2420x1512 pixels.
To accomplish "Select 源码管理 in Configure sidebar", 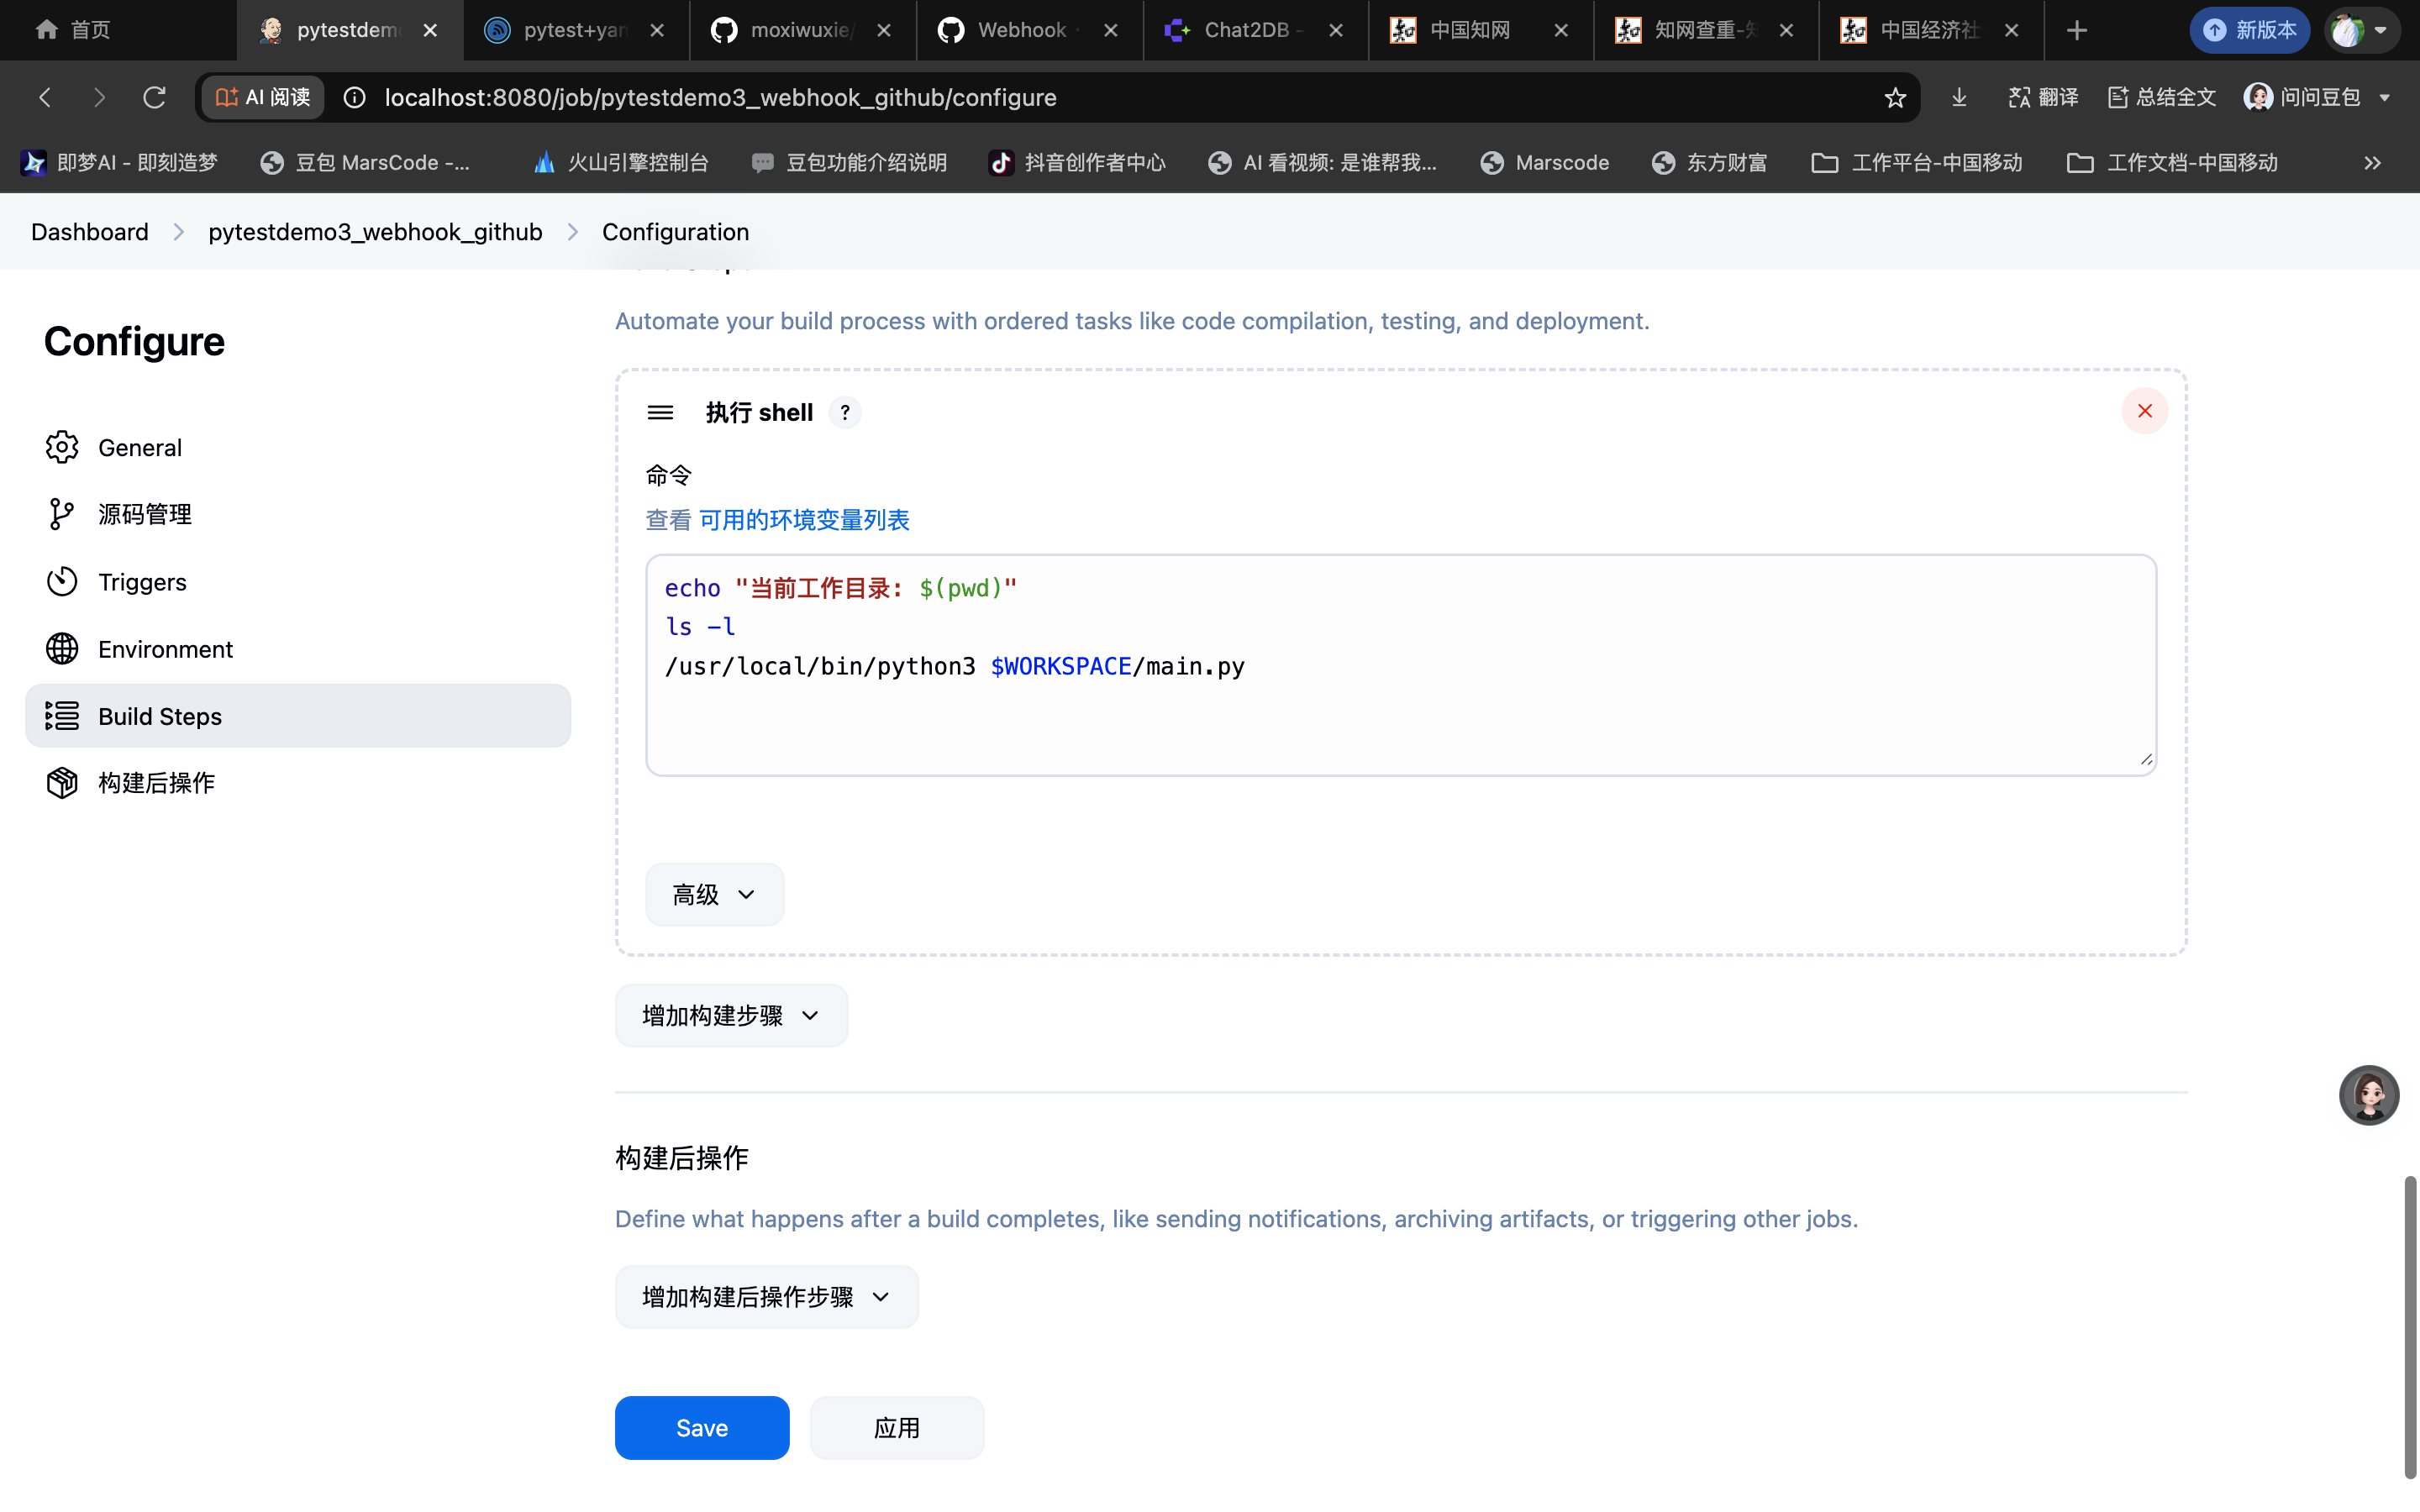I will (144, 514).
